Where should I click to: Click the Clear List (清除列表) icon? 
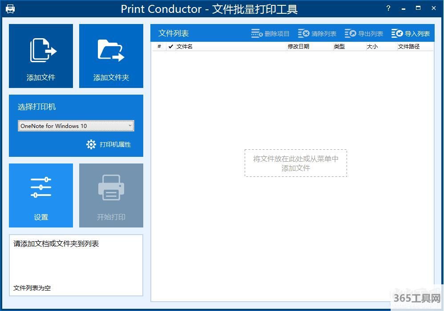[x=303, y=34]
